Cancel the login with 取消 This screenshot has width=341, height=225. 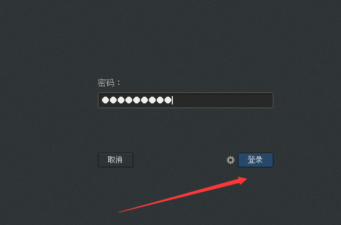116,160
